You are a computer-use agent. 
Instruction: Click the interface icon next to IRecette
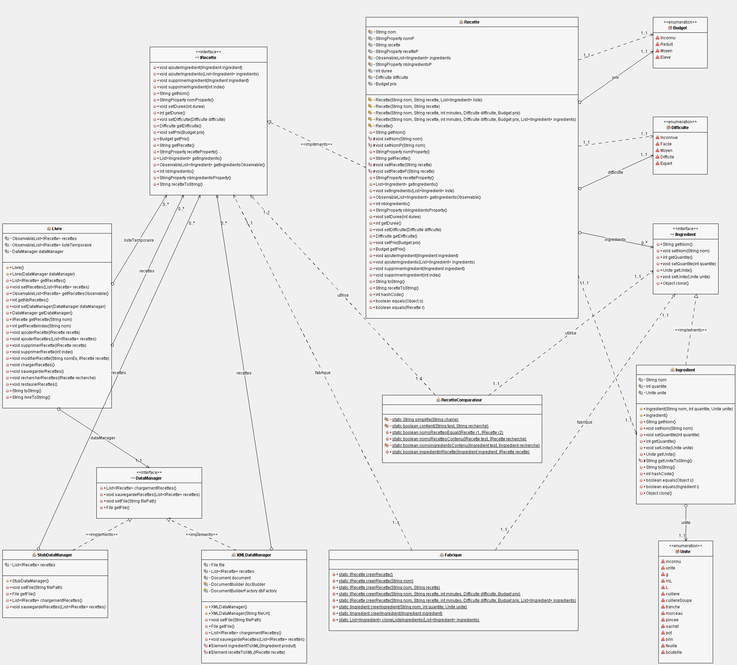point(197,58)
